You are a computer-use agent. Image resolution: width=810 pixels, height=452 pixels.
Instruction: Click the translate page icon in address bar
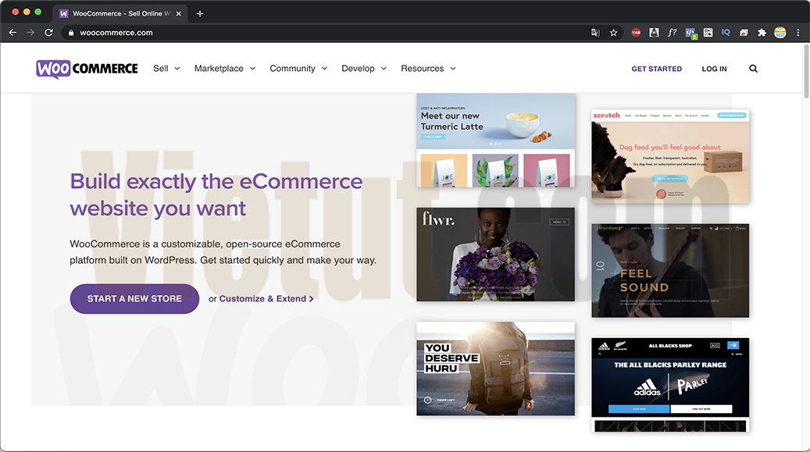(595, 33)
